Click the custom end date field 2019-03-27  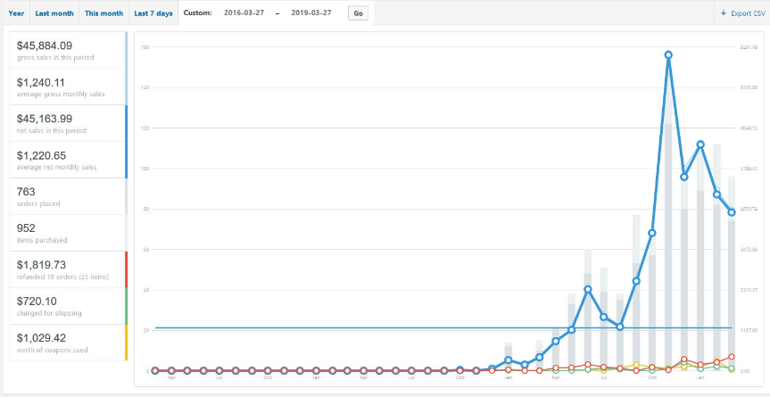pyautogui.click(x=313, y=13)
